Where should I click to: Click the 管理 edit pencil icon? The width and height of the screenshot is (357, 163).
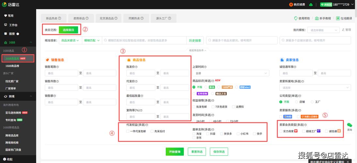tap(343, 30)
